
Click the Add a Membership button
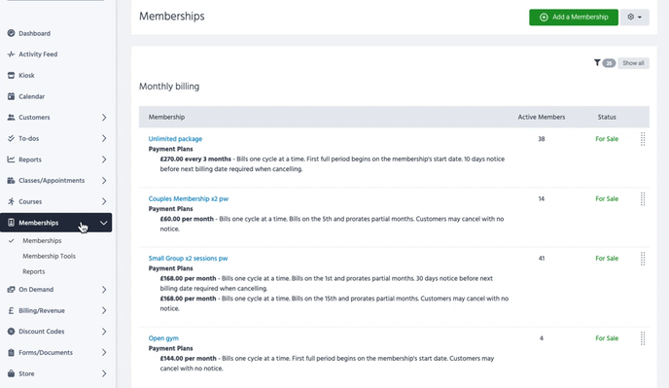point(574,18)
